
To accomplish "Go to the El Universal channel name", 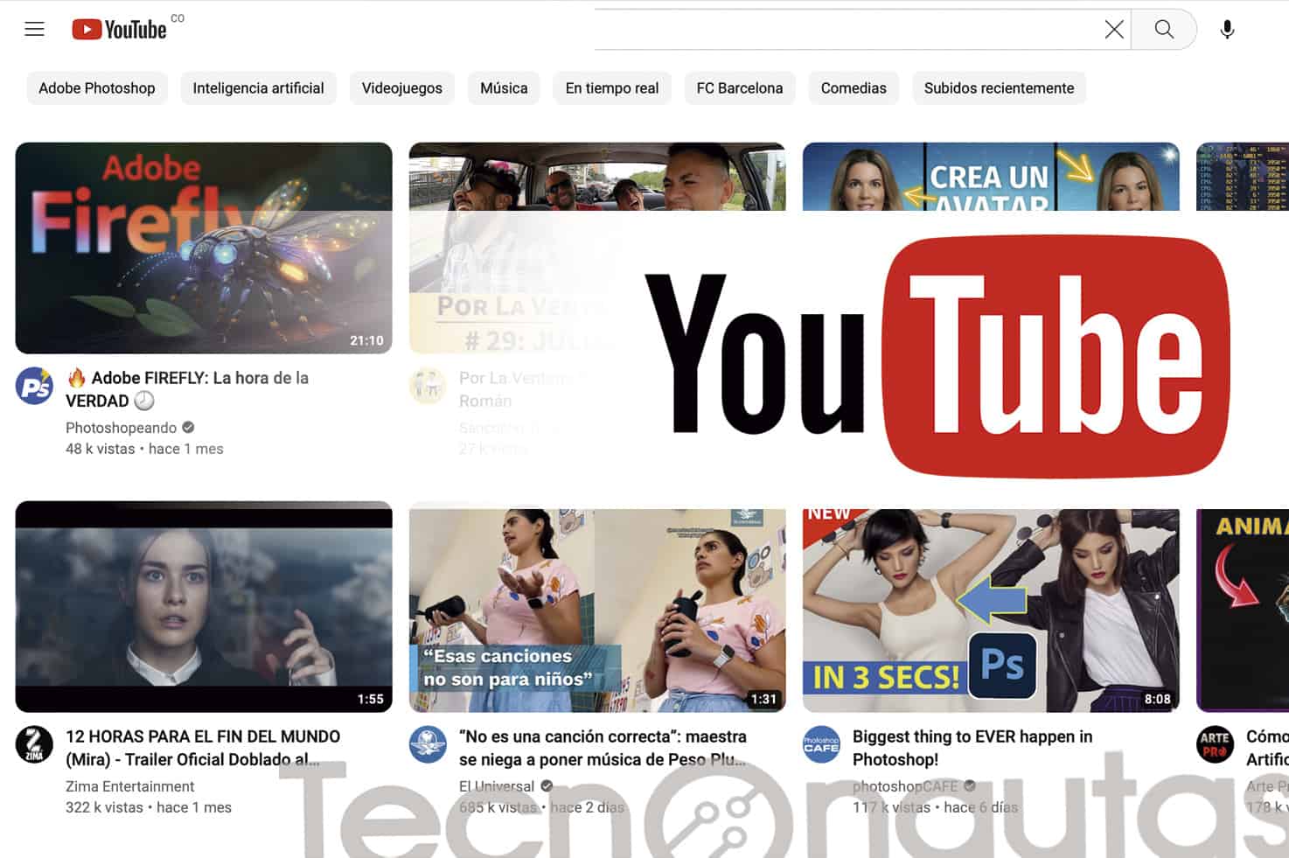I will 497,786.
